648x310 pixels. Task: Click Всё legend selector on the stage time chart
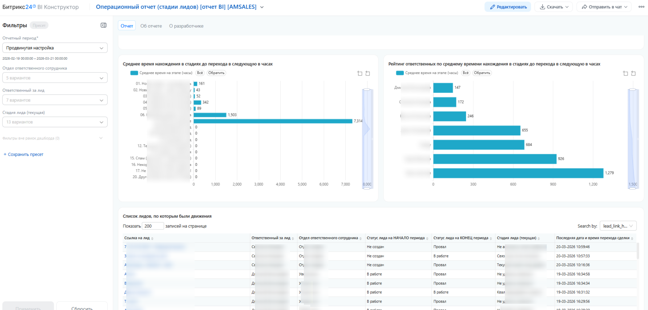click(200, 73)
